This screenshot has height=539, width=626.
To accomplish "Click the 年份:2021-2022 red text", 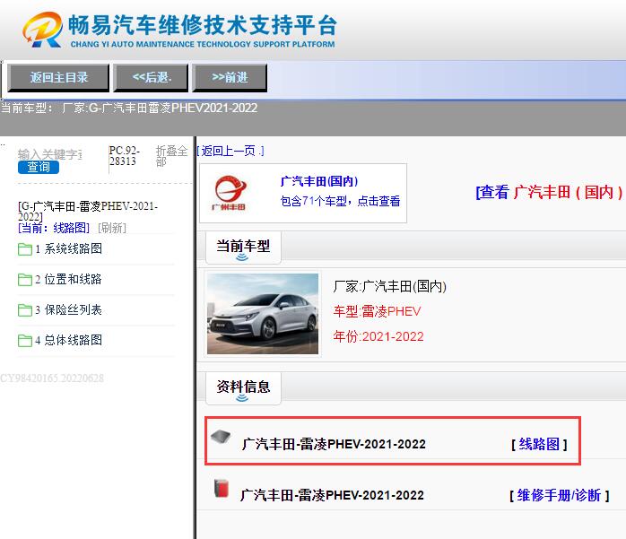I will pyautogui.click(x=378, y=336).
